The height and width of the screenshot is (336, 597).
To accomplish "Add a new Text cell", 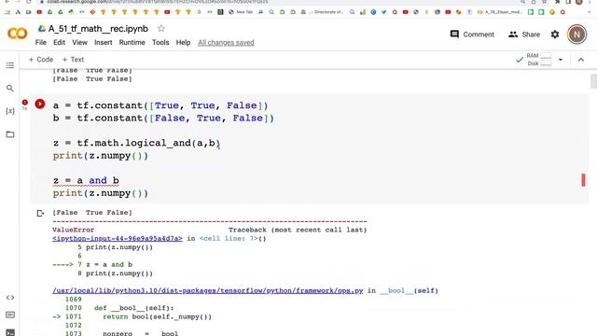I will tap(73, 60).
